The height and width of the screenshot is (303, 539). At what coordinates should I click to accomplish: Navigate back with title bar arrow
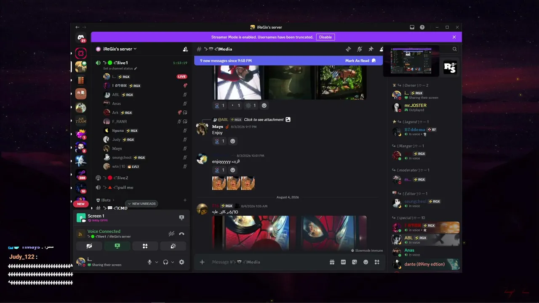click(x=77, y=27)
